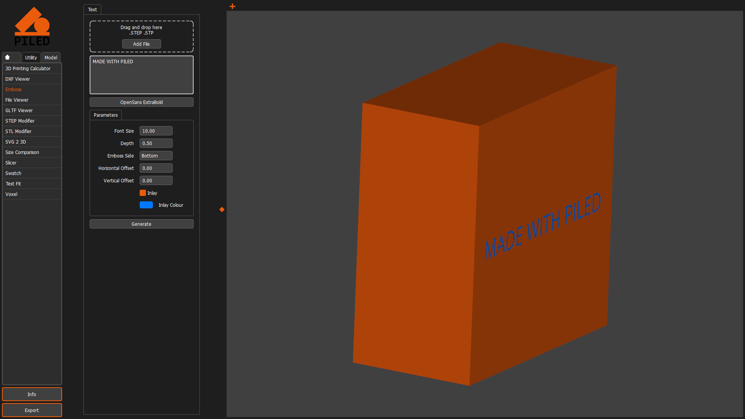
Task: Click the orange plus icon in the viewport
Action: pyautogui.click(x=232, y=6)
